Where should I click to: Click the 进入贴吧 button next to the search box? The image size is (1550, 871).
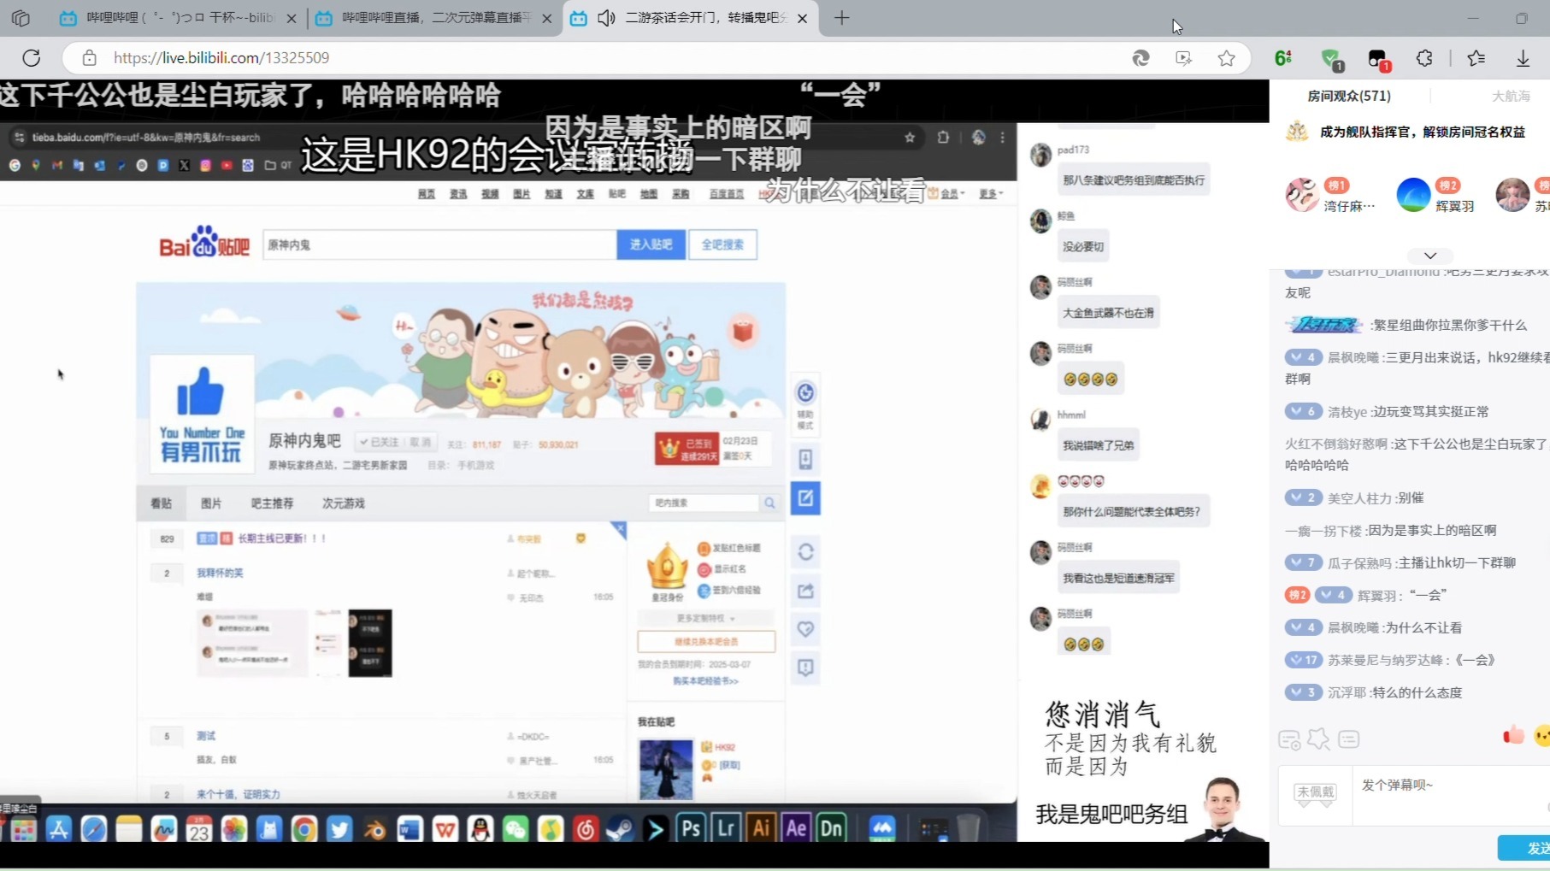pos(651,244)
